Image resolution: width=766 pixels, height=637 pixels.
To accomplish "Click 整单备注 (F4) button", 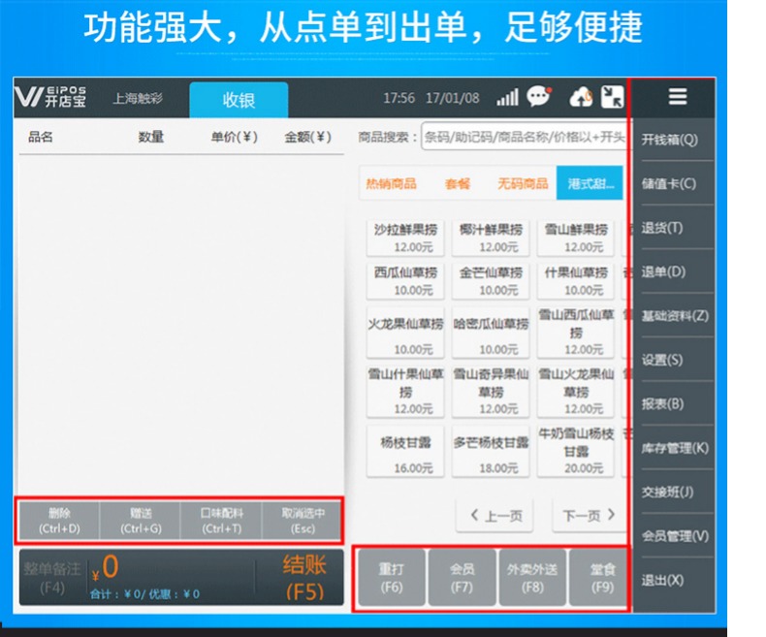I will 52,578.
